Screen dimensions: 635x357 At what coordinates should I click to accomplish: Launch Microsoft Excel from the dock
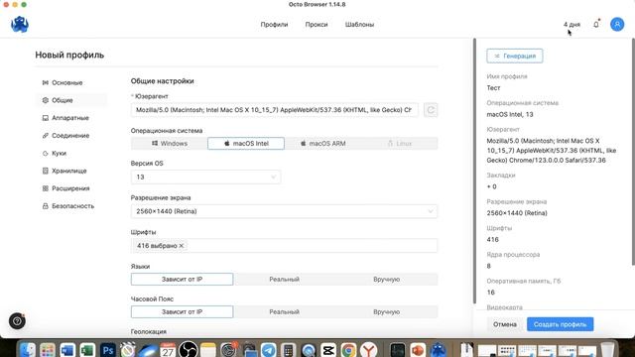pyautogui.click(x=87, y=350)
